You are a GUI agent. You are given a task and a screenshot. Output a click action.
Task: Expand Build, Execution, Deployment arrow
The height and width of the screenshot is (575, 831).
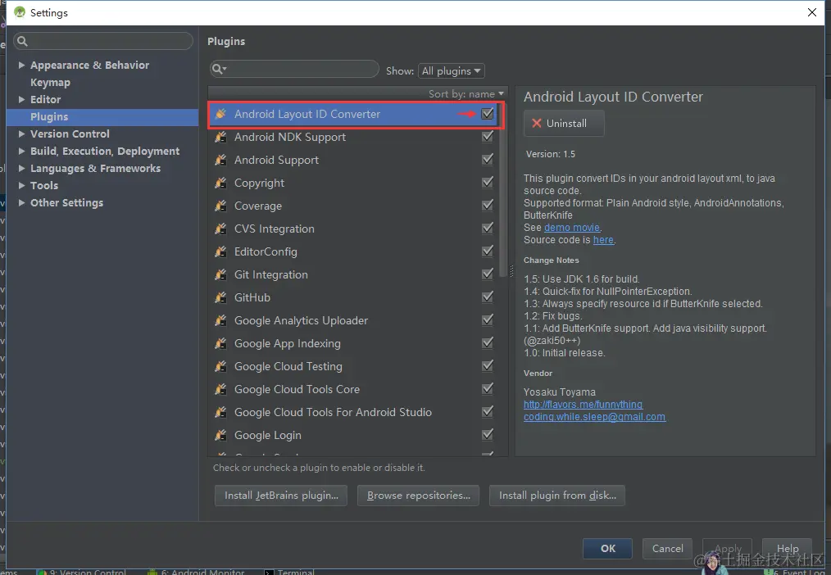(x=21, y=151)
